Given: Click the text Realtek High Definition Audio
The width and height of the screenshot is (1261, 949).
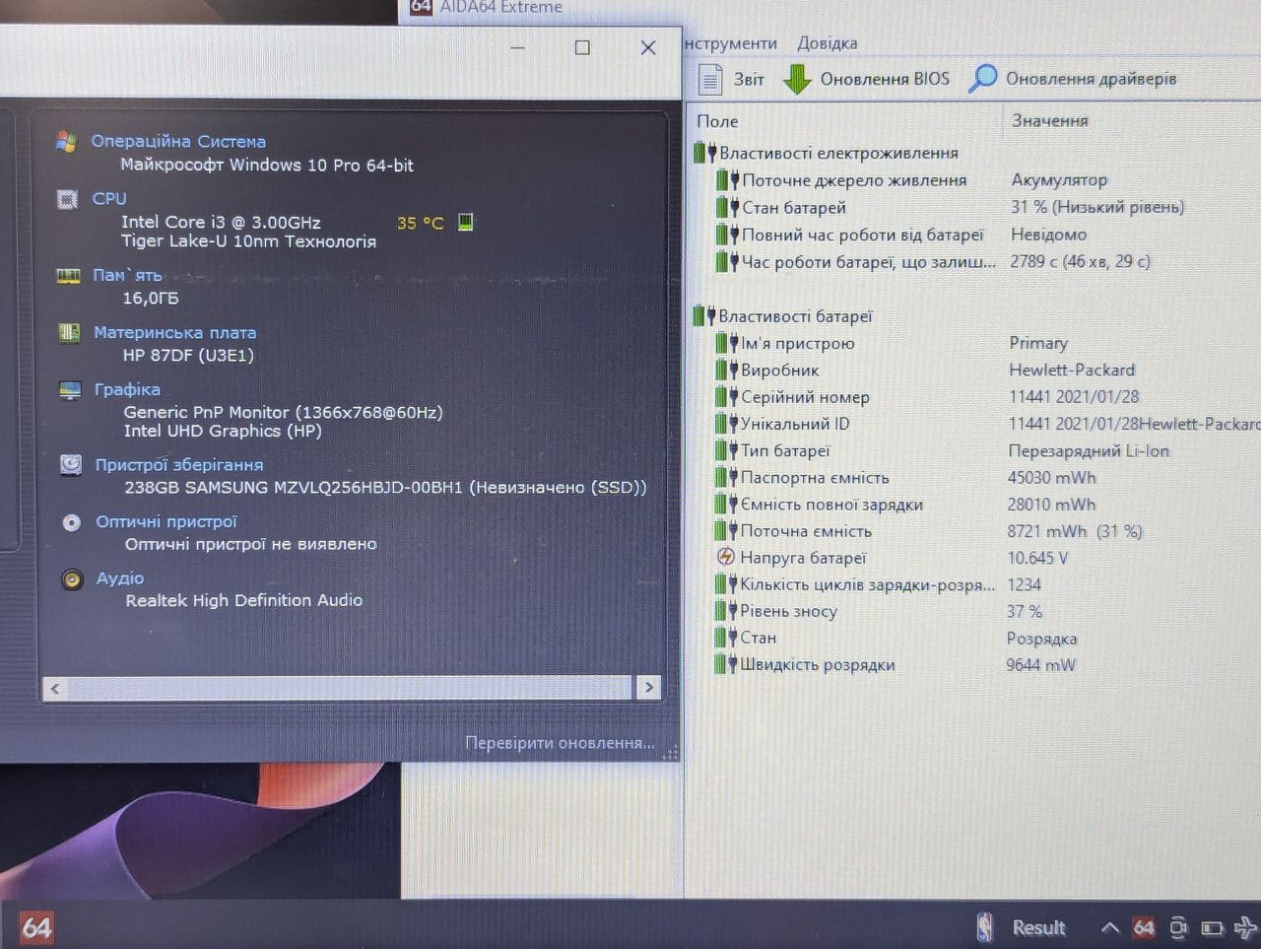Looking at the screenshot, I should (x=244, y=600).
